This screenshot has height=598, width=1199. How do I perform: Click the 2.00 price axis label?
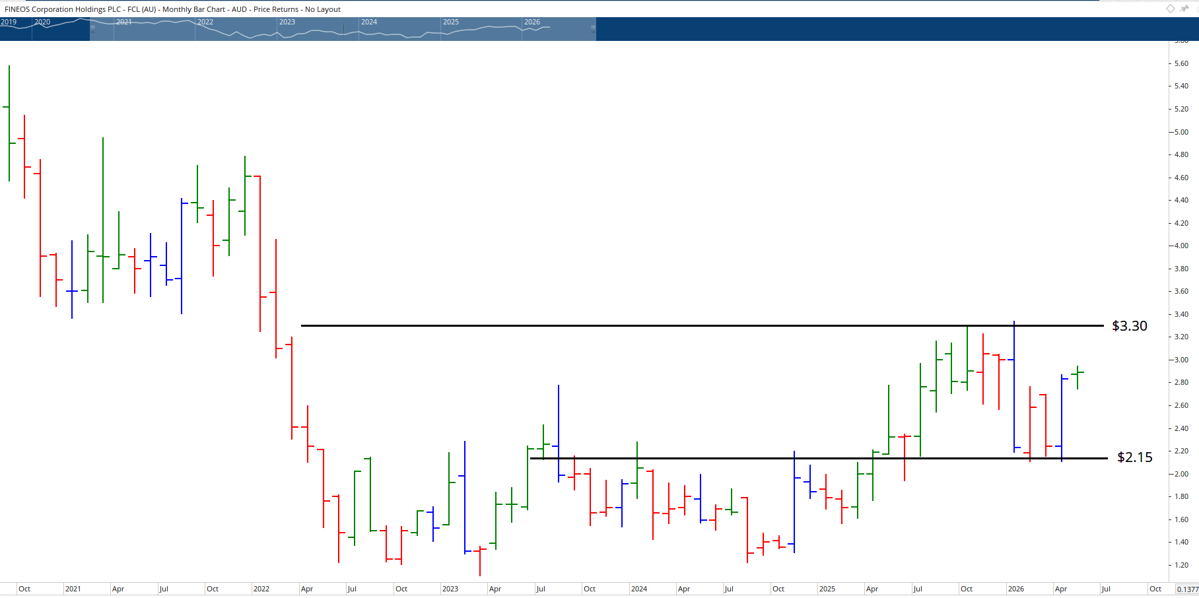coord(1181,474)
